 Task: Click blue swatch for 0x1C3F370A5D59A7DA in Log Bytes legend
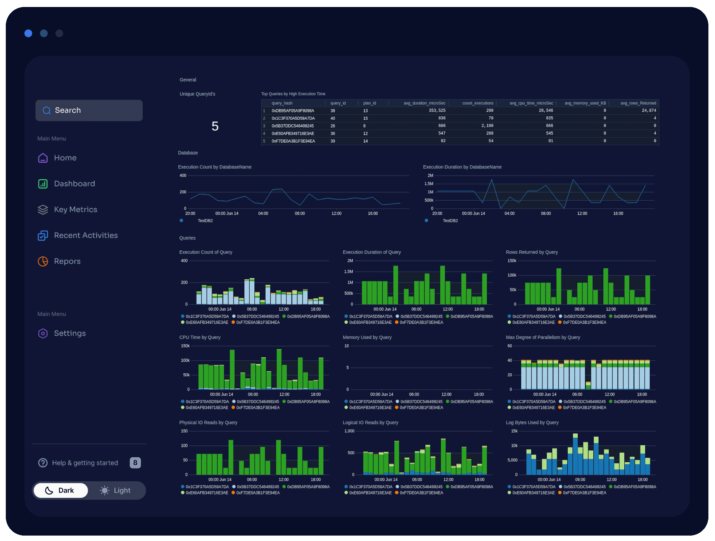(509, 487)
